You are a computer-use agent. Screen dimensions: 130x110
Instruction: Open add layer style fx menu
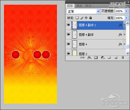point(89,58)
